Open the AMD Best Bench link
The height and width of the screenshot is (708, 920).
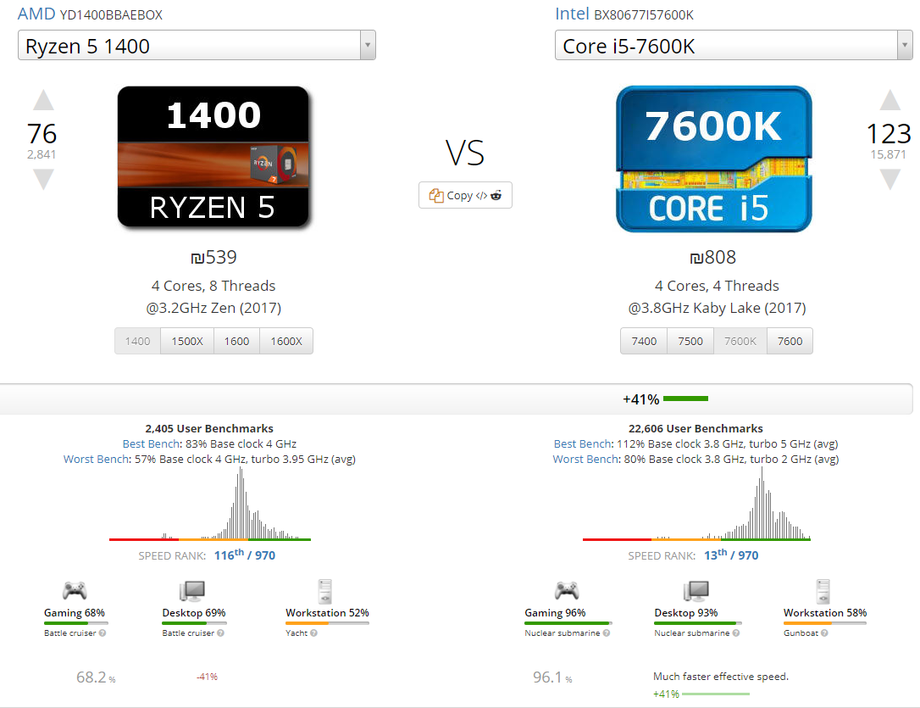152,443
